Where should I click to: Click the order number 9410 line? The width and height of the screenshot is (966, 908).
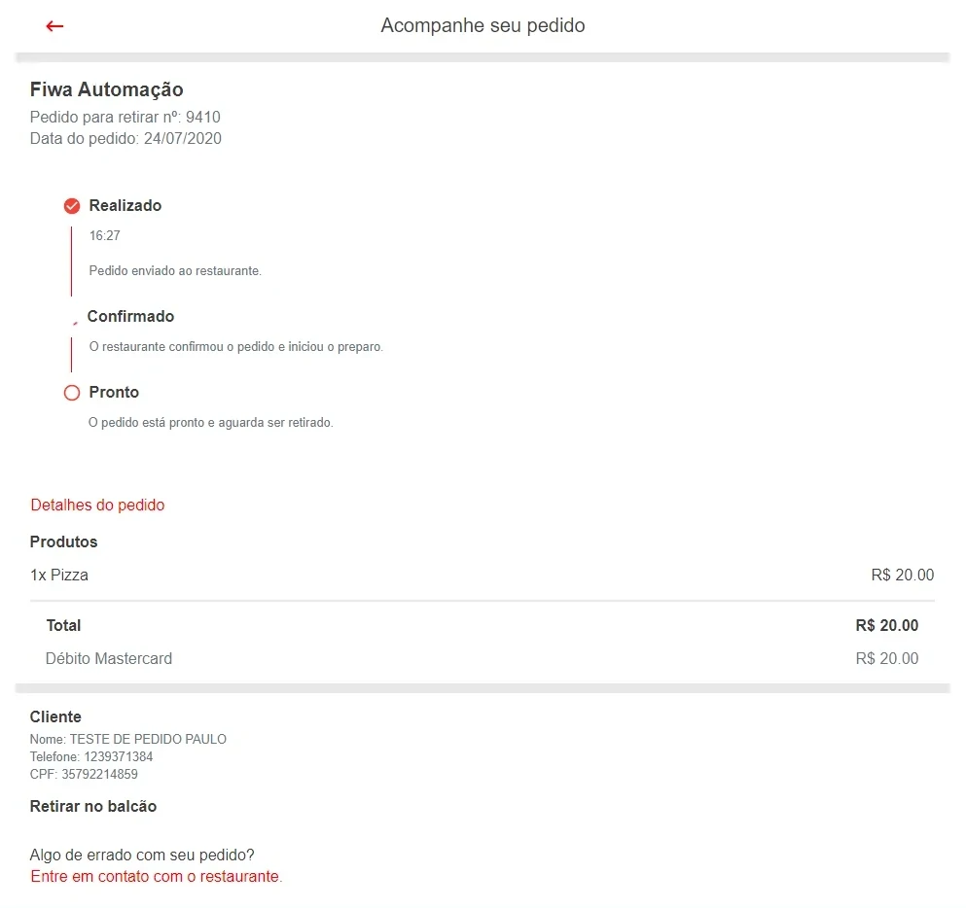[x=125, y=118]
